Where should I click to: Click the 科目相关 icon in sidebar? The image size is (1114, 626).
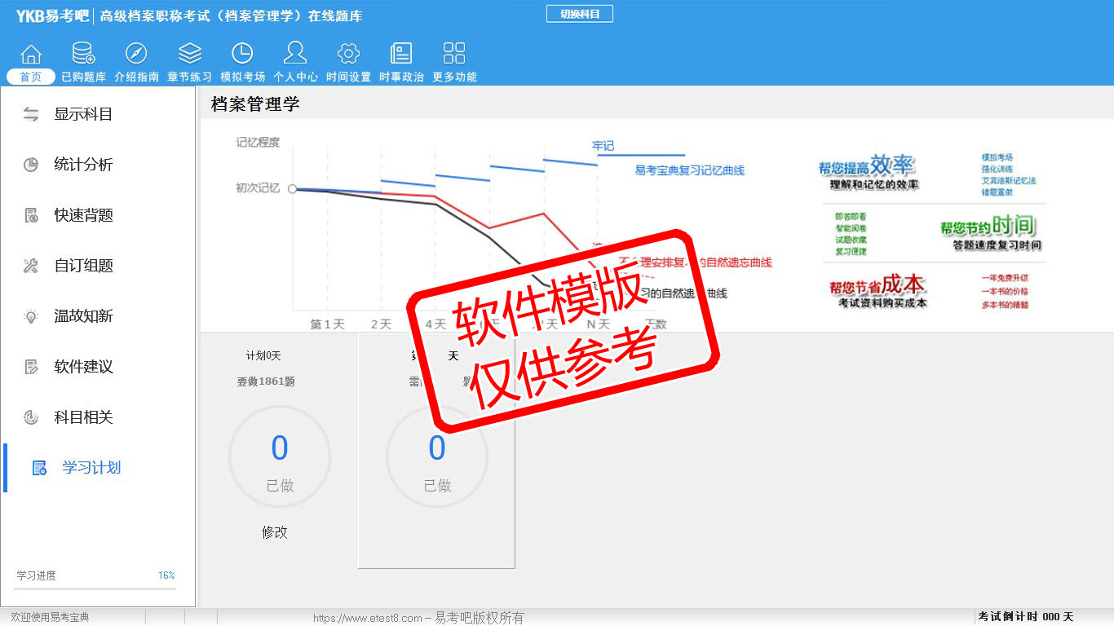pos(31,417)
